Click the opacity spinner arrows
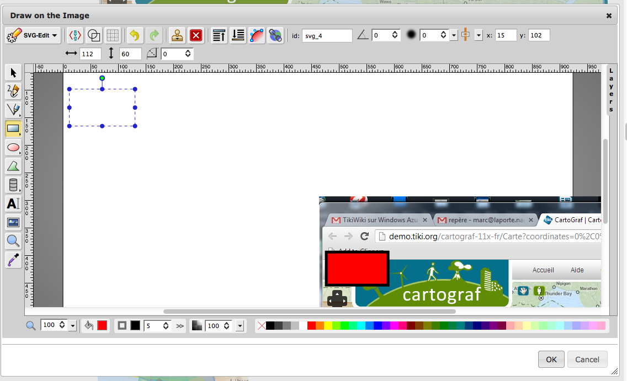The width and height of the screenshot is (627, 381). click(x=226, y=326)
